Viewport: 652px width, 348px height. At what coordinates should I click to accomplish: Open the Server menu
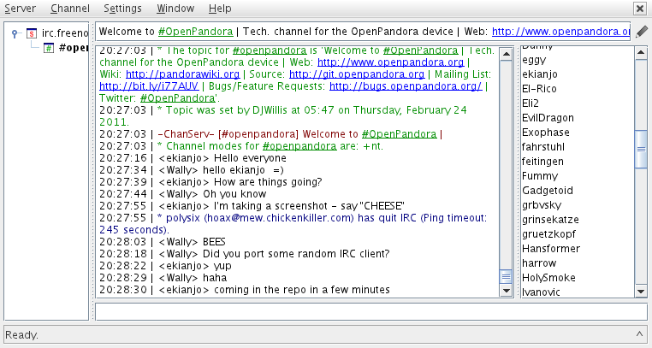(20, 9)
